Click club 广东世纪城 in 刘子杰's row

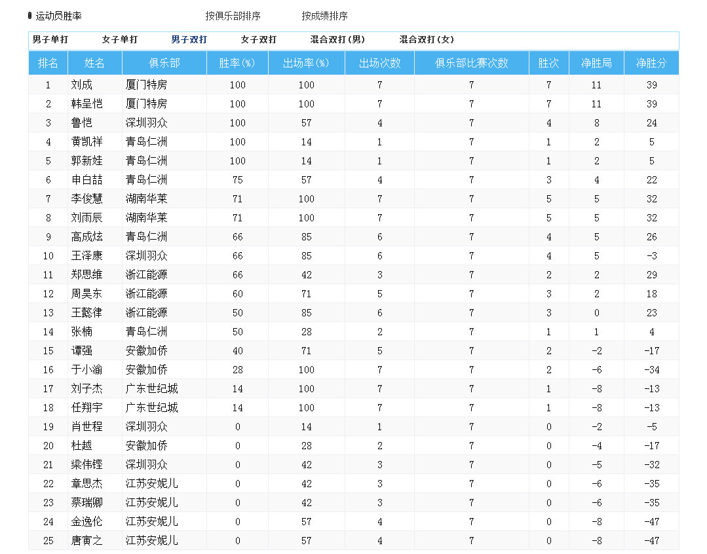(151, 388)
